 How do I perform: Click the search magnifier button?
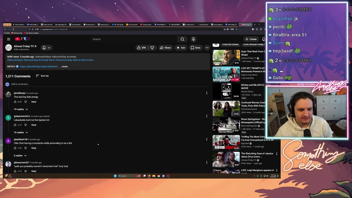[x=182, y=39]
